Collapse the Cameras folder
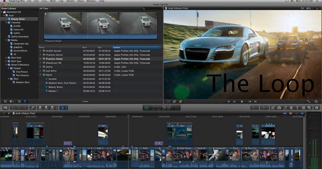The image size is (322, 169). 6,23
